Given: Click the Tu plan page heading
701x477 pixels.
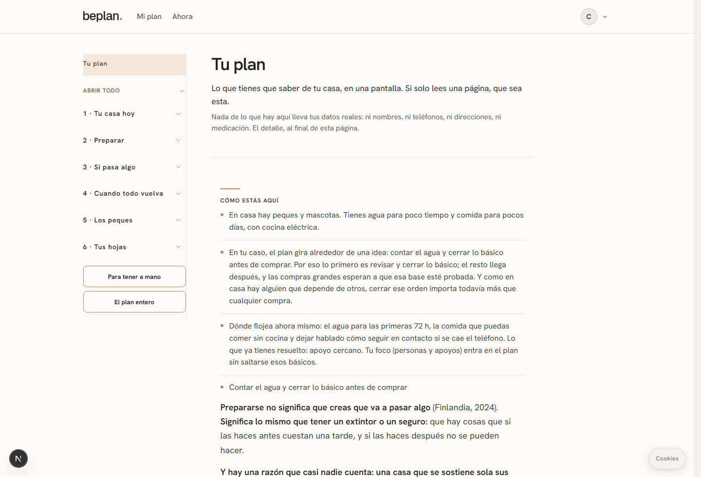Looking at the screenshot, I should 239,65.
